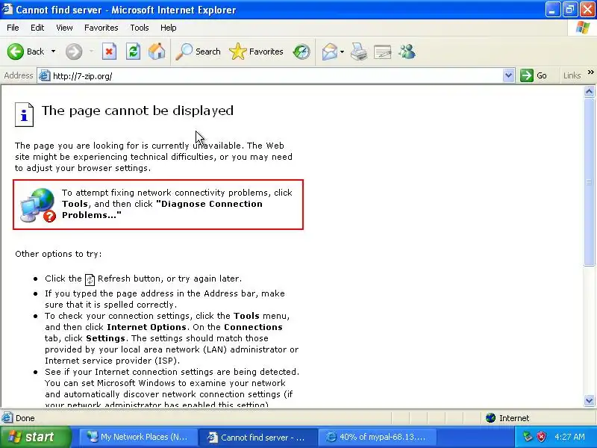Screen dimensions: 597x448
Task: Open the File menu
Action: tap(13, 28)
